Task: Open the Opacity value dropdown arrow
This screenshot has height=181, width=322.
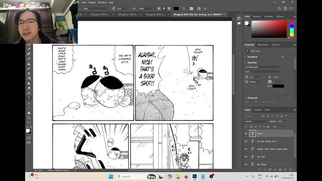Action: [x=285, y=121]
